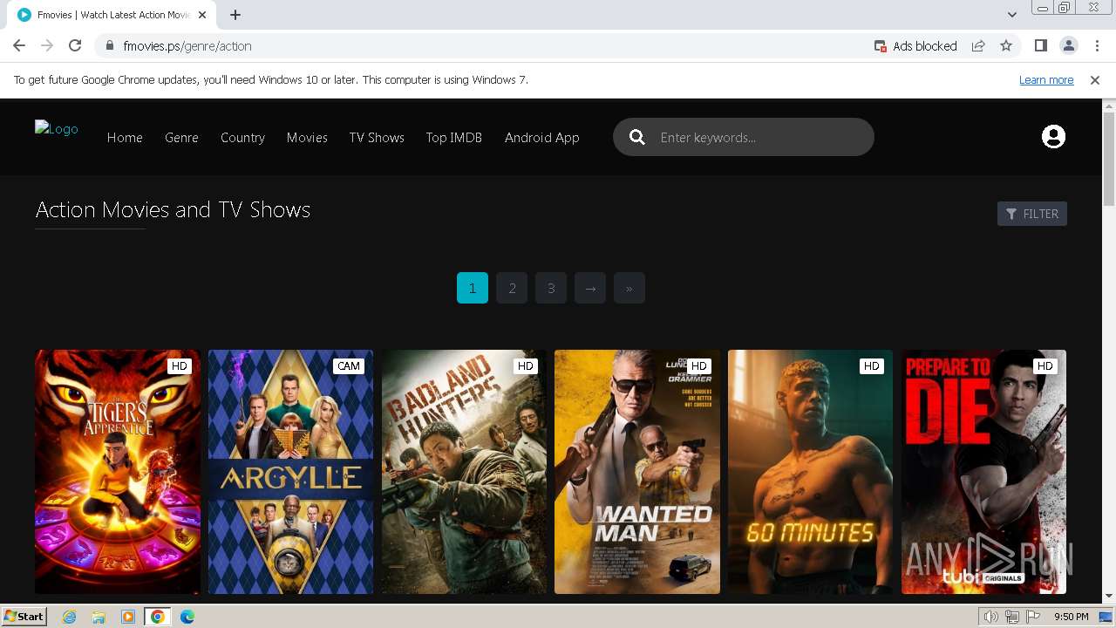Navigate to TV Shows section

377,137
